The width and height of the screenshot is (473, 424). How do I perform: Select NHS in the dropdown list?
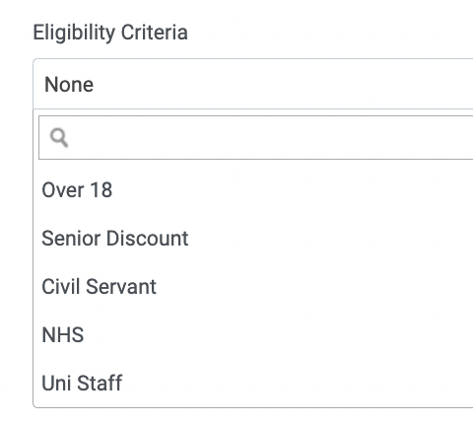click(x=253, y=335)
